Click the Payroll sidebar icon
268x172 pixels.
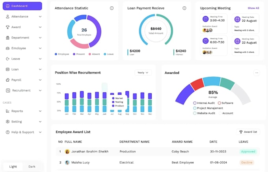pyautogui.click(x=7, y=80)
